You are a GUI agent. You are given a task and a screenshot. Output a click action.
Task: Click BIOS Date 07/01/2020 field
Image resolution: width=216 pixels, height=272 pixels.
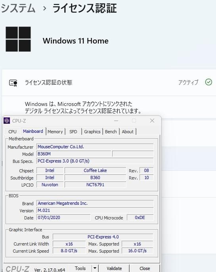63,217
